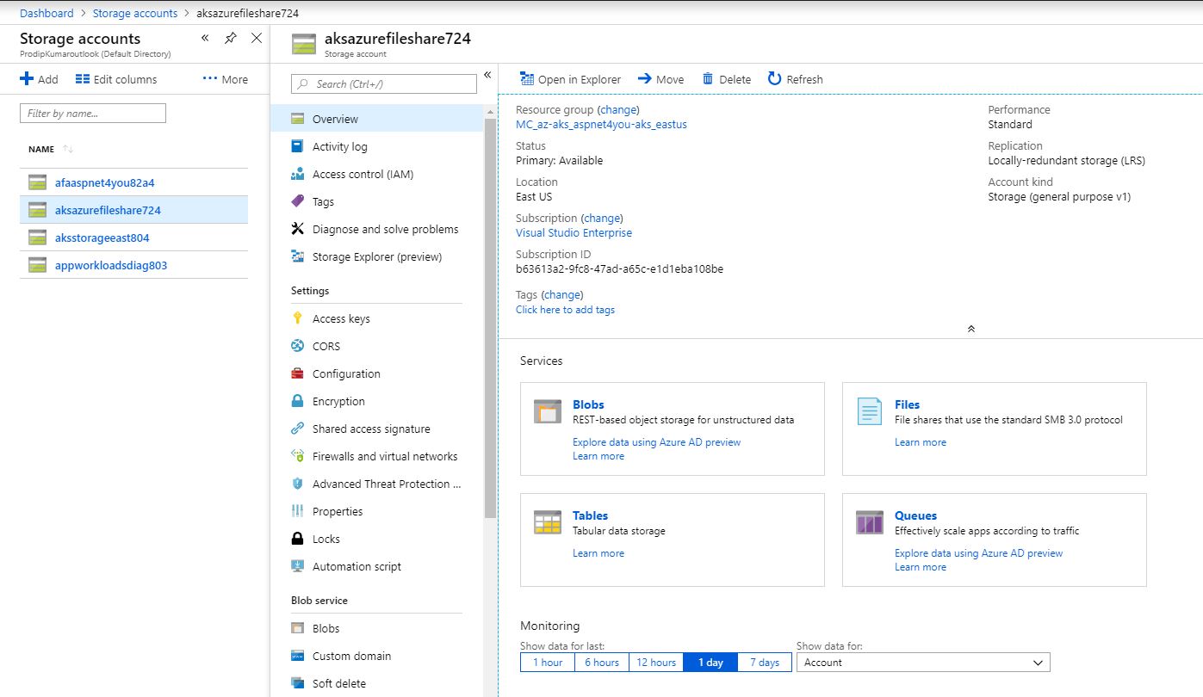
Task: Click Explore data using Azure AD preview under Blobs
Action: (656, 442)
